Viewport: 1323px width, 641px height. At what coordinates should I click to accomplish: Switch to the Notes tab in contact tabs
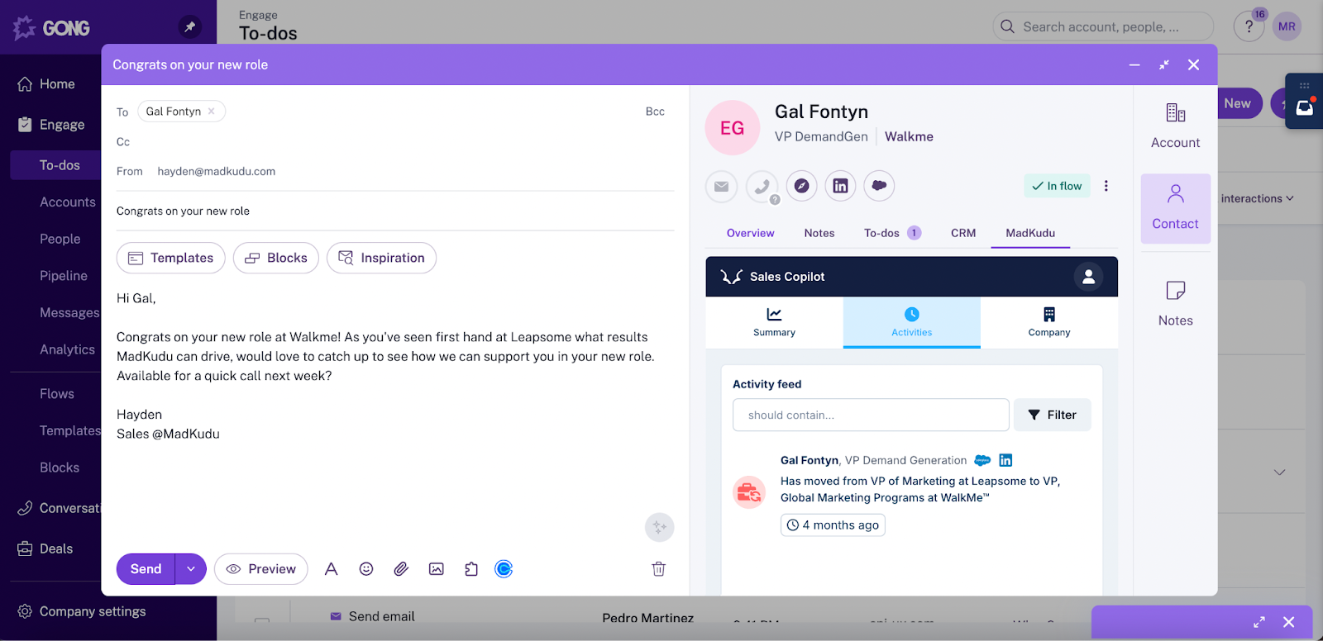(x=819, y=233)
